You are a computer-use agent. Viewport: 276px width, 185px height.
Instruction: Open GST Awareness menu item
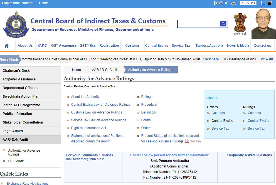(x=64, y=46)
